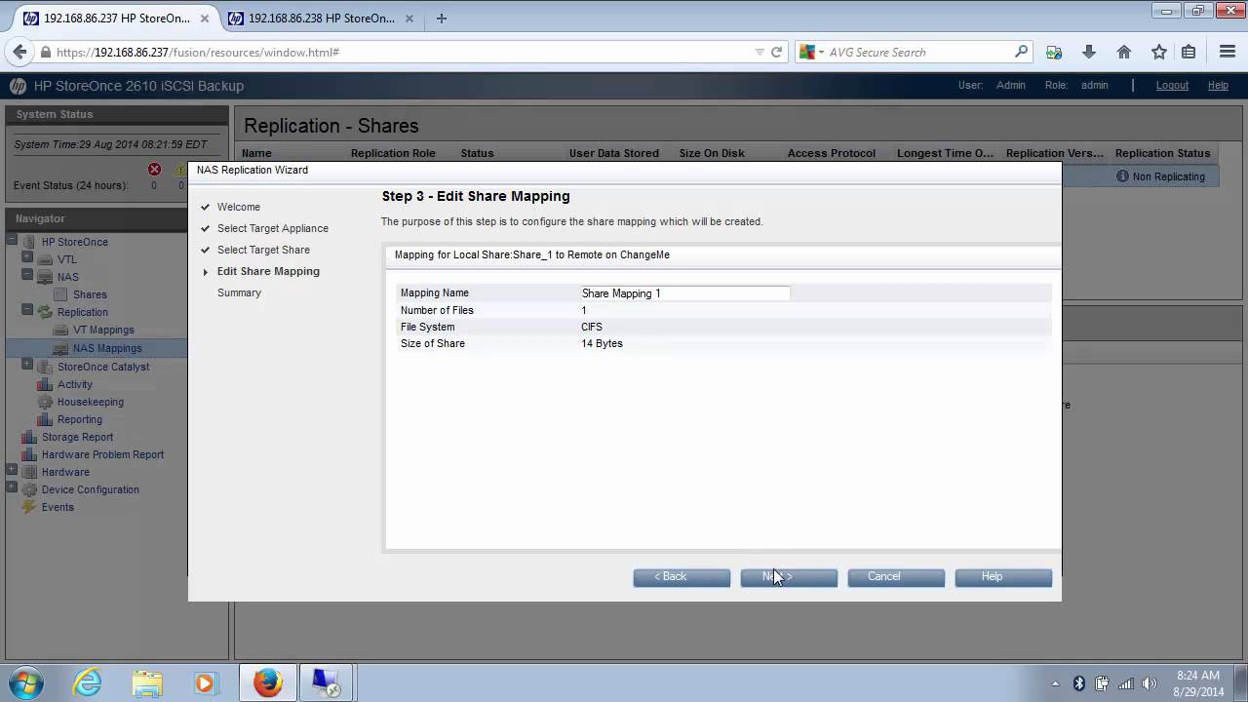Click the volume speaker tray icon
The width and height of the screenshot is (1248, 702).
1150,683
